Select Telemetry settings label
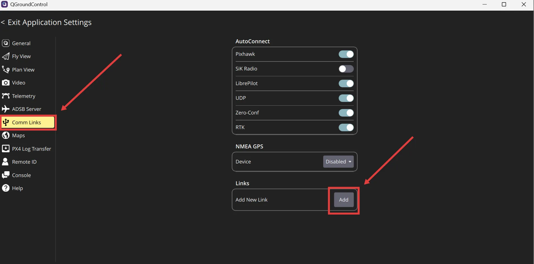This screenshot has height=264, width=534. [24, 96]
